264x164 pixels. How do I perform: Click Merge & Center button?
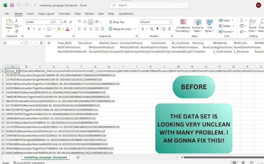tap(120, 29)
